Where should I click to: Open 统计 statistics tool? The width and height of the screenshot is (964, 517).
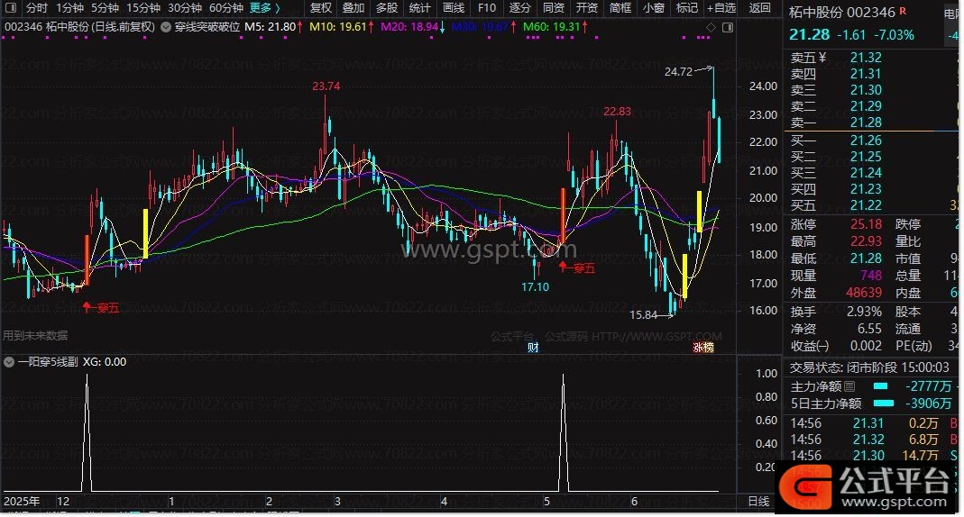point(420,8)
